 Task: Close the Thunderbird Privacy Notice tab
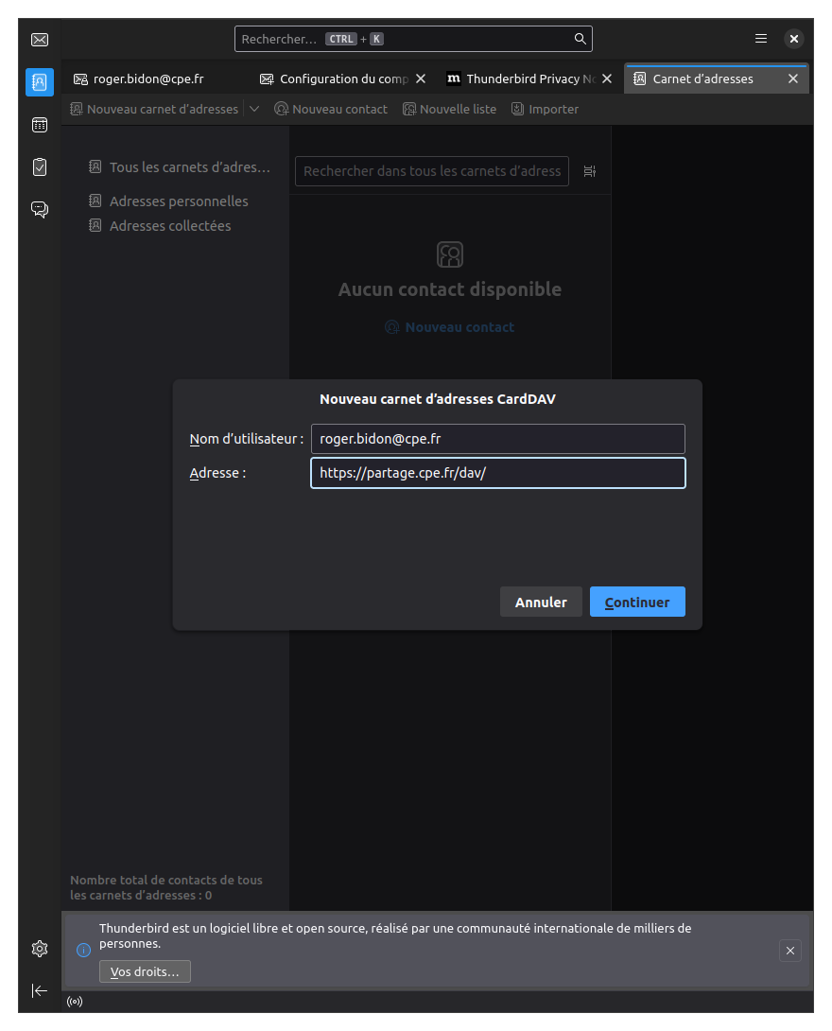click(x=607, y=79)
